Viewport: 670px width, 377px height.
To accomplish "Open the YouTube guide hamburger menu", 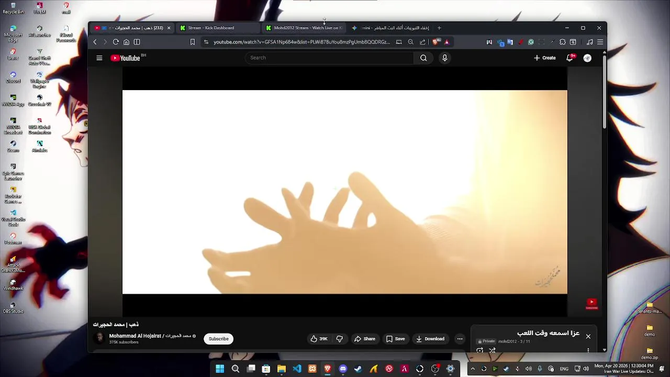I will coord(99,58).
